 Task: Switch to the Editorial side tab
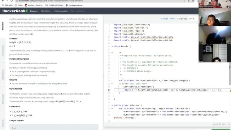click(3, 123)
